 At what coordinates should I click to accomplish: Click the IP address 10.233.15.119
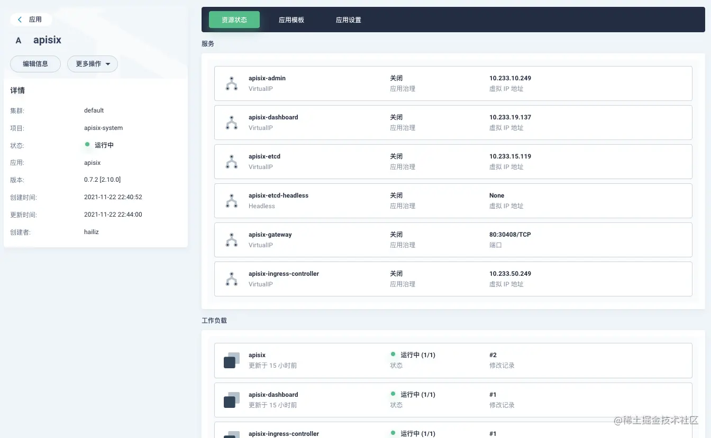(510, 156)
